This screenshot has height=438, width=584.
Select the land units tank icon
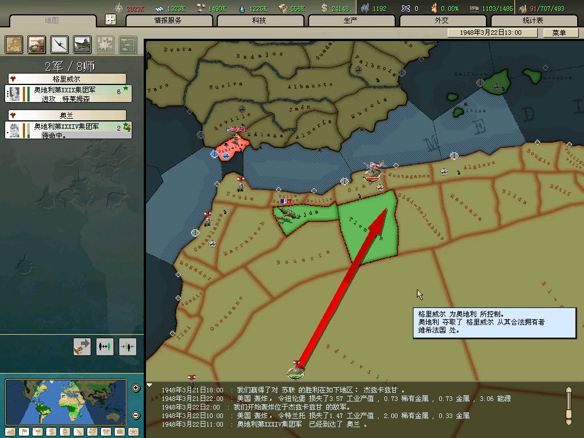(x=36, y=44)
